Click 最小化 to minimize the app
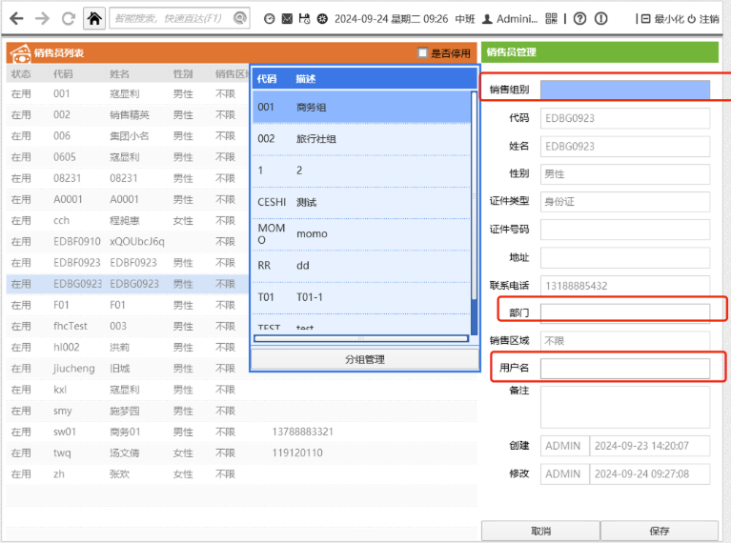Viewport: 731px width, 543px height. click(662, 19)
